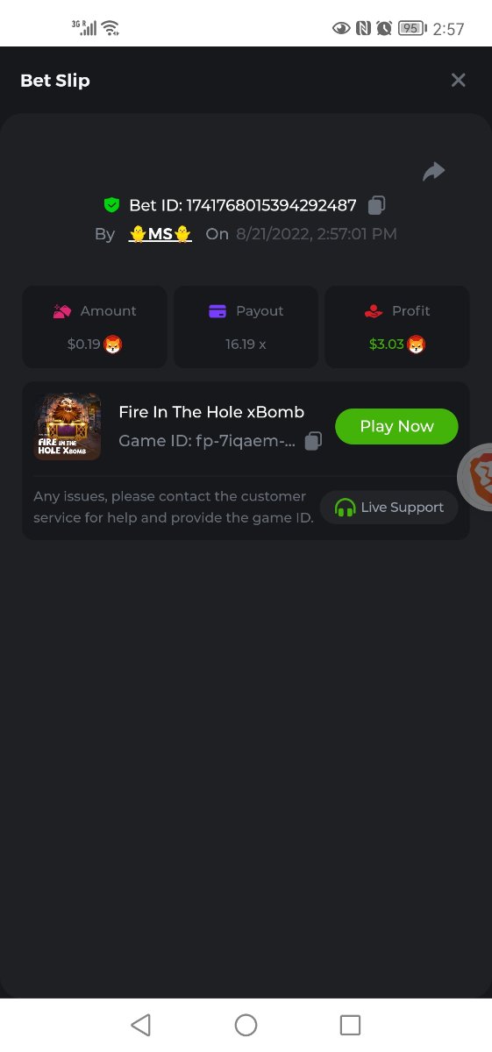The height and width of the screenshot is (1052, 492).
Task: Click the 16.19 x payout card
Action: pyautogui.click(x=246, y=327)
